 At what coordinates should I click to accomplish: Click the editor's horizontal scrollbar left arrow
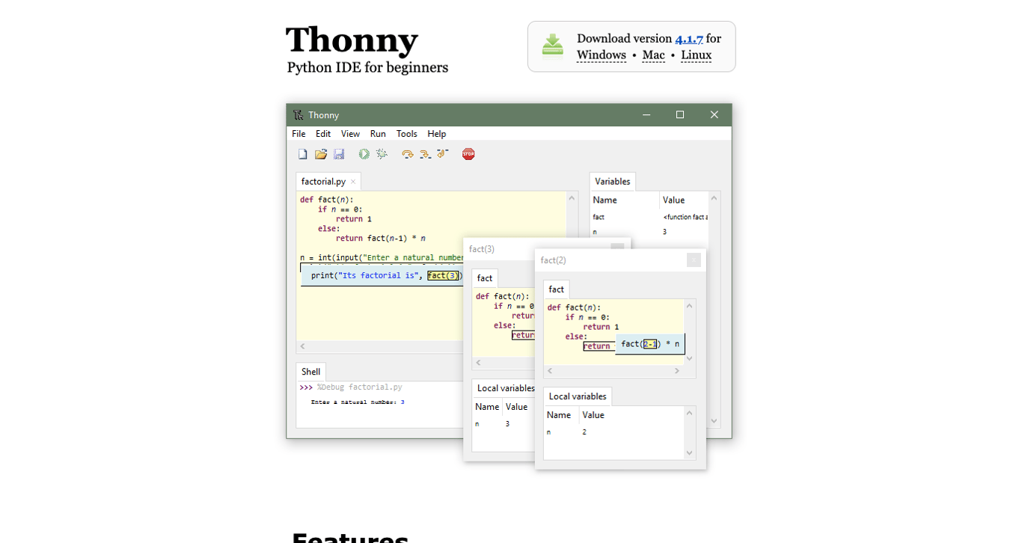pyautogui.click(x=302, y=346)
